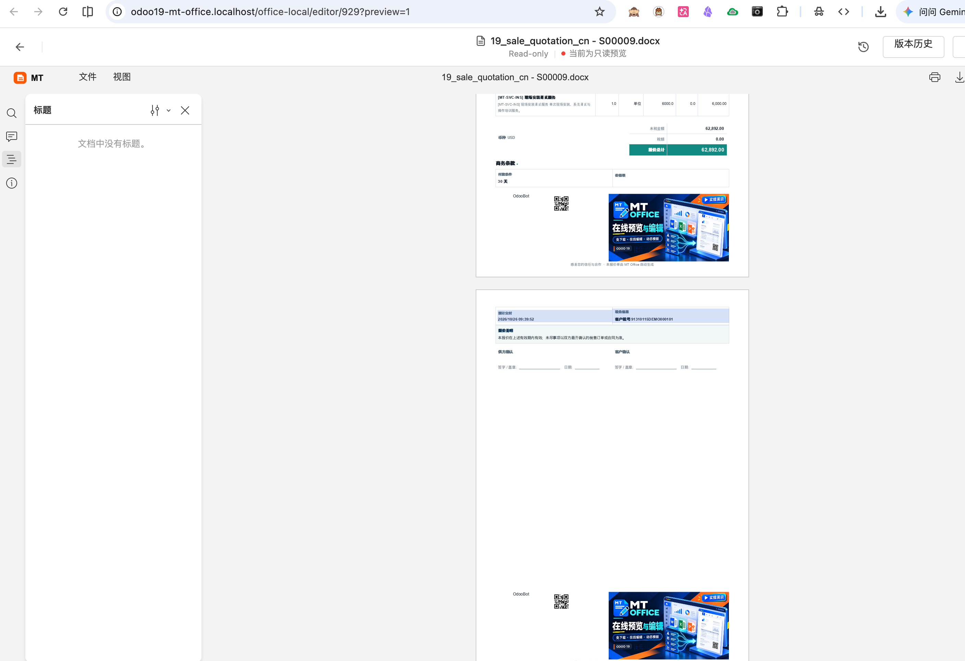View site information icon in address bar

pos(117,12)
